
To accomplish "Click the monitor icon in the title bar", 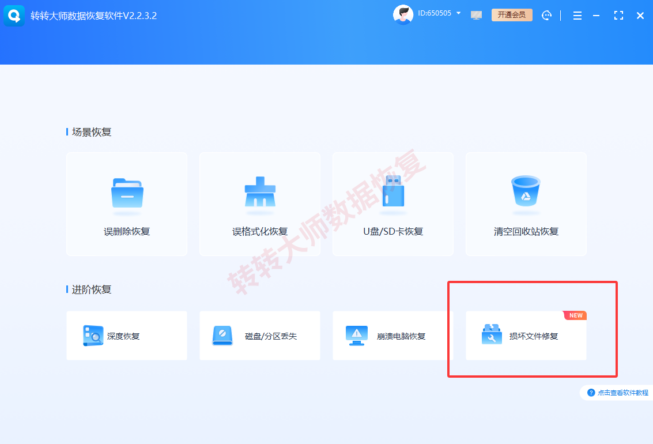I will [x=476, y=16].
